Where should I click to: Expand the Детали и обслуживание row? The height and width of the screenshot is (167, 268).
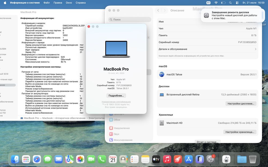coord(207,49)
